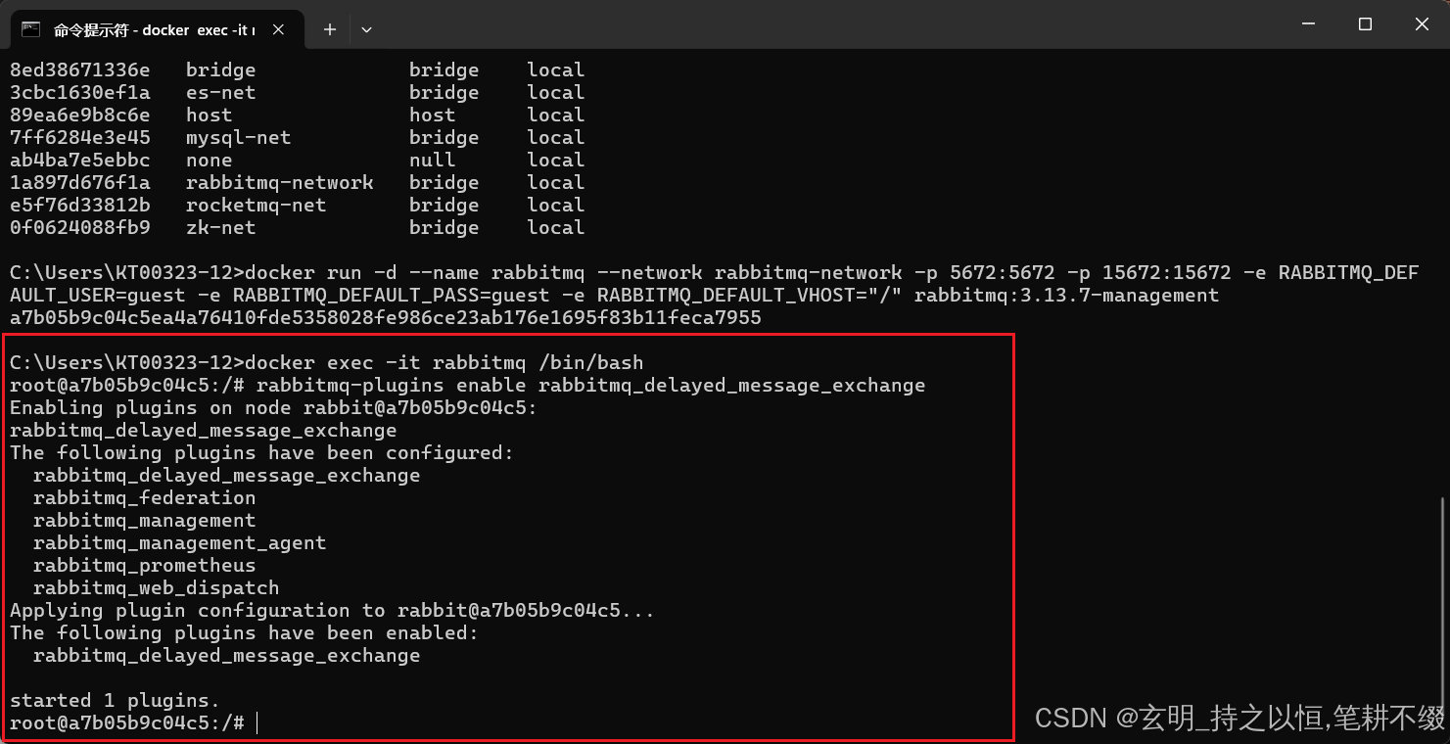Click the maximize window icon
The width and height of the screenshot is (1450, 744).
coord(1365,23)
